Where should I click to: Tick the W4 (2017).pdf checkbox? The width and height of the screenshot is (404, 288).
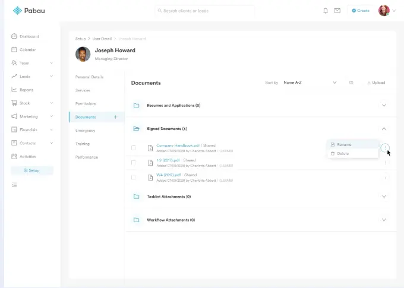tap(134, 178)
